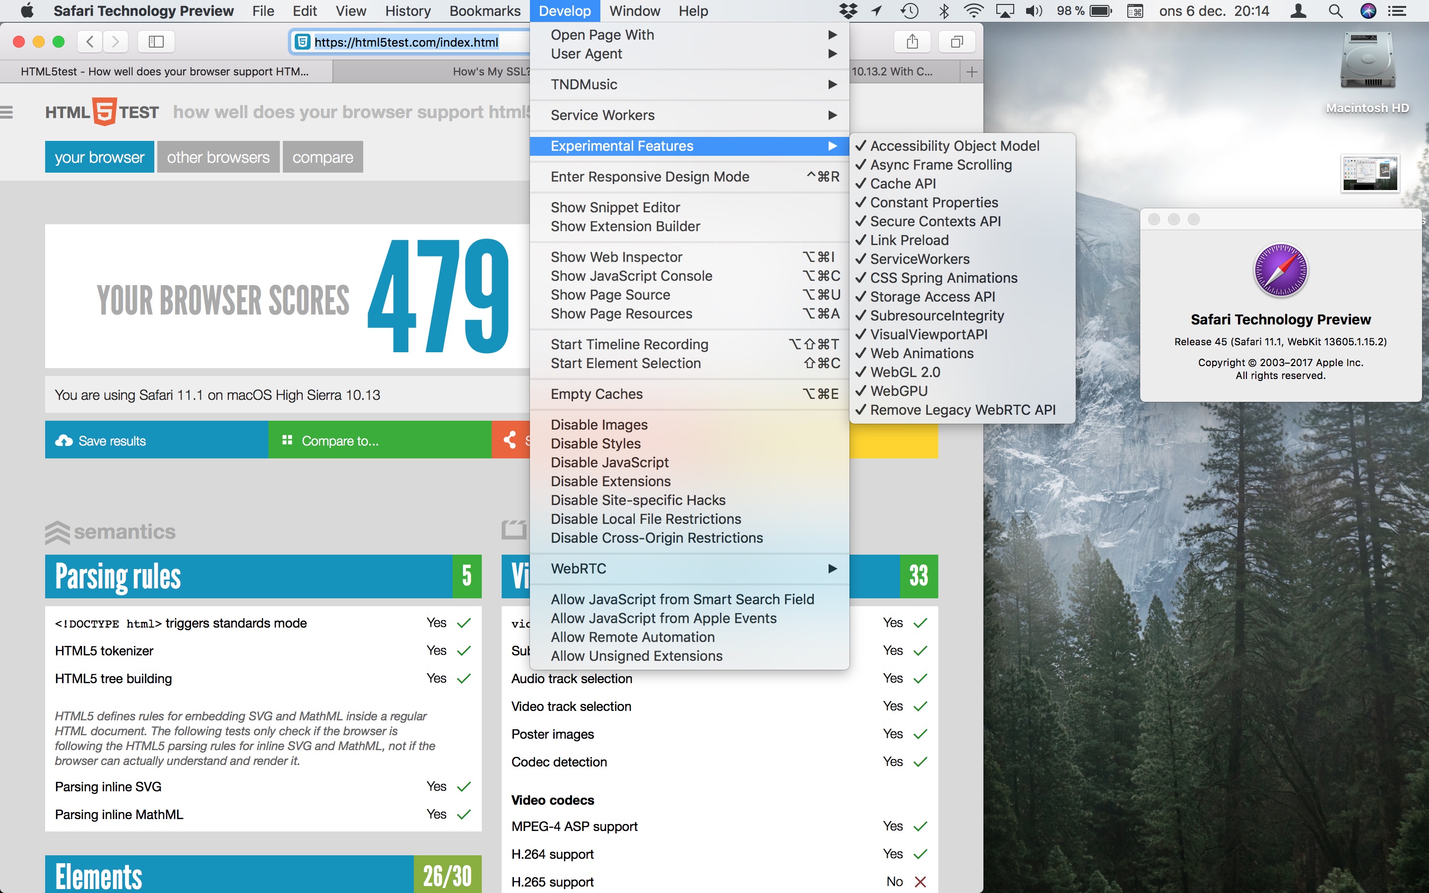Expand the WebRTC submenu
The image size is (1429, 893).
pyautogui.click(x=689, y=569)
